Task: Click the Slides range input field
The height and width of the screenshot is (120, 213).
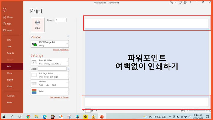Action: 52,69
